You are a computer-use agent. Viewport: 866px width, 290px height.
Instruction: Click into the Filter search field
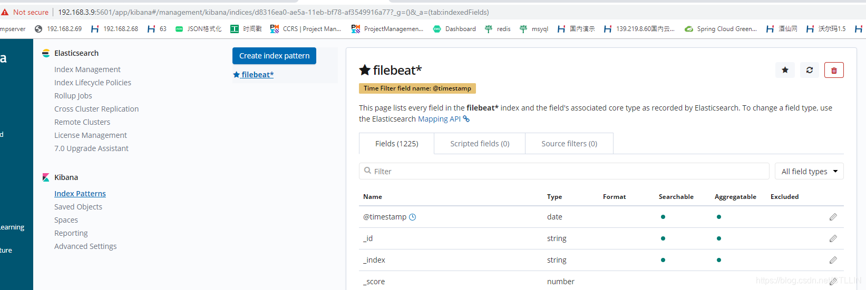tap(564, 172)
